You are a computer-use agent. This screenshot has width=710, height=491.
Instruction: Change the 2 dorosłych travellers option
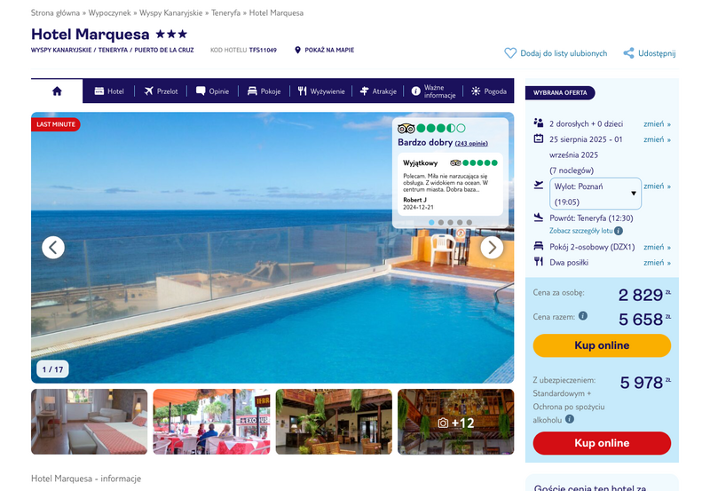(657, 123)
